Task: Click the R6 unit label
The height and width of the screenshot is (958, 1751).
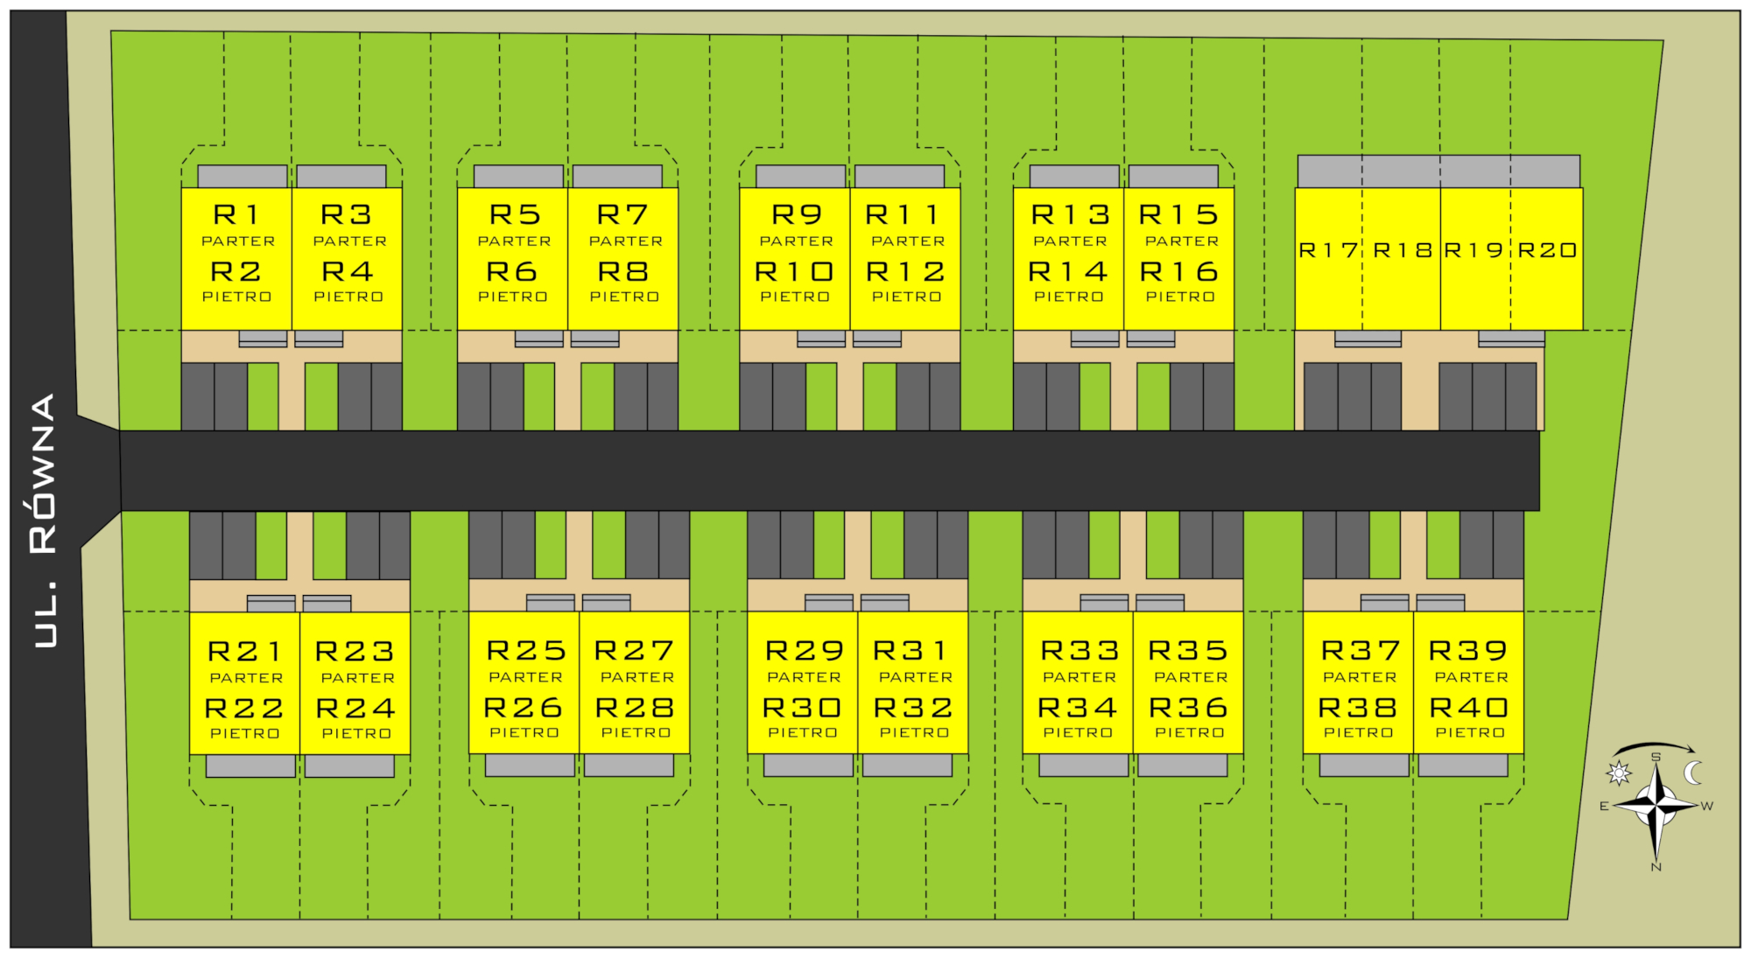Action: 511,271
